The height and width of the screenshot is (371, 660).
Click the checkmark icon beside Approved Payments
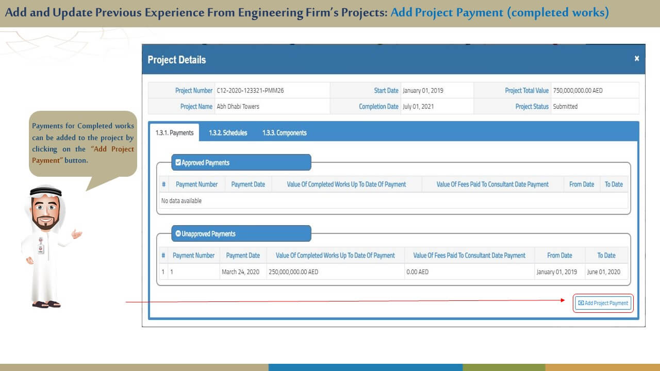pyautogui.click(x=178, y=163)
